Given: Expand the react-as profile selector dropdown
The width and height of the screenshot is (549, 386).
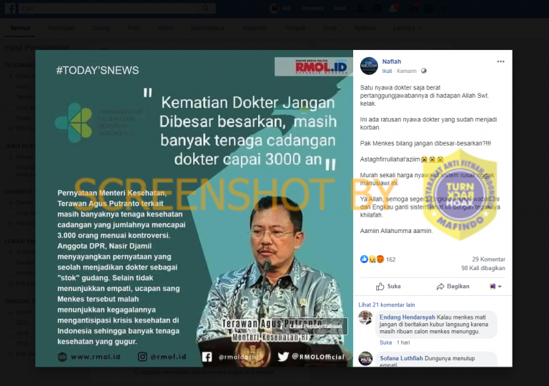Looking at the screenshot, I should (495, 287).
